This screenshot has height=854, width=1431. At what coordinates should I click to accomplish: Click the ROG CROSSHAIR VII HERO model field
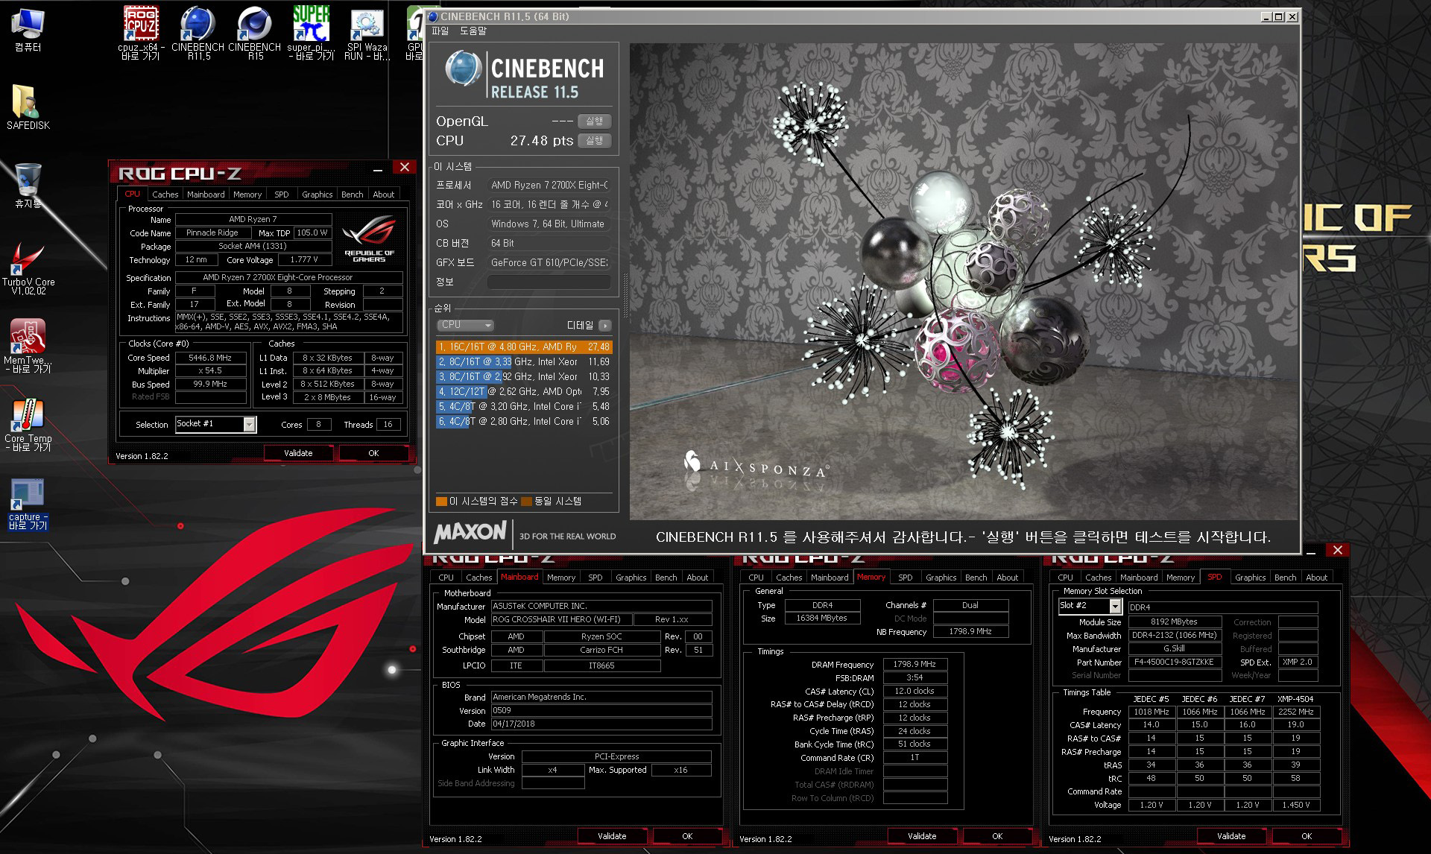pyautogui.click(x=562, y=619)
